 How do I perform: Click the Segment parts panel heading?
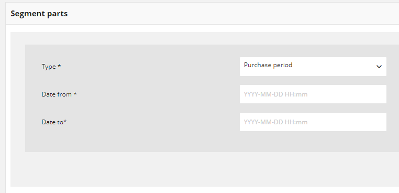39,14
